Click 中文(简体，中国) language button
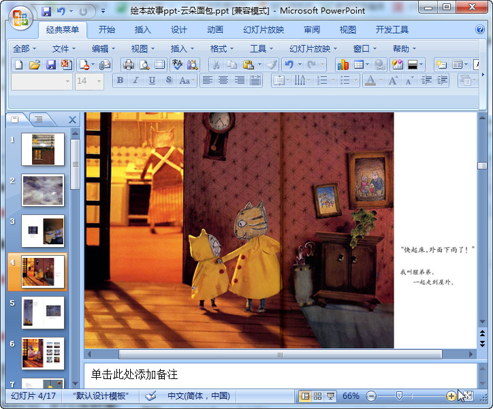Screen dimensions: 493x409 point(199,396)
